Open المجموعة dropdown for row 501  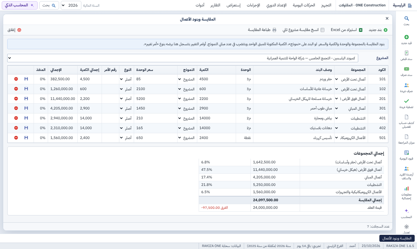click(351, 138)
